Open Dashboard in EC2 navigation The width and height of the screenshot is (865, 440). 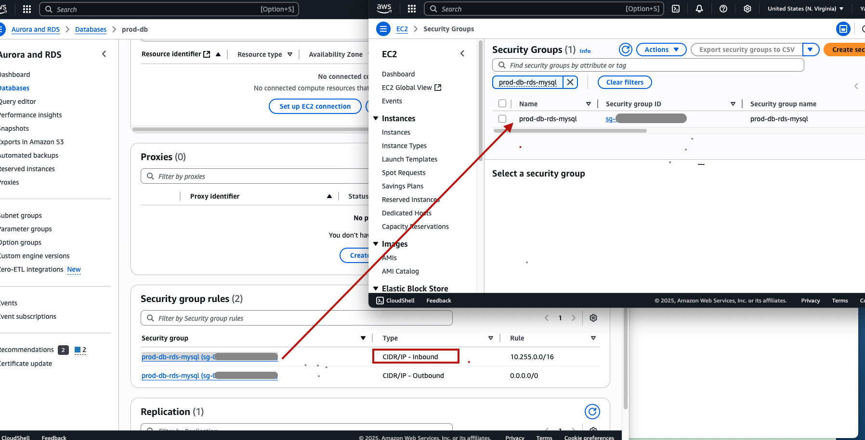398,74
